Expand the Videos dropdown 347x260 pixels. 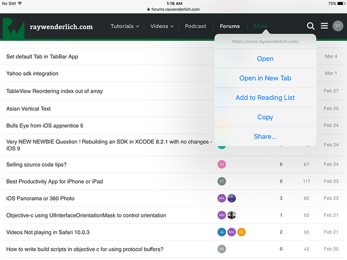tap(162, 26)
